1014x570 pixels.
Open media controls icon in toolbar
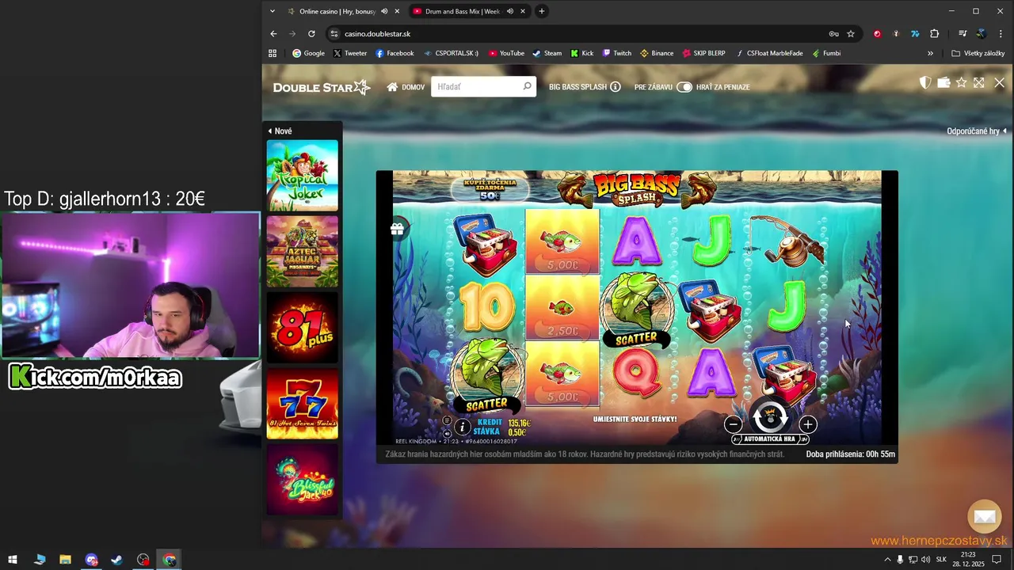point(963,34)
